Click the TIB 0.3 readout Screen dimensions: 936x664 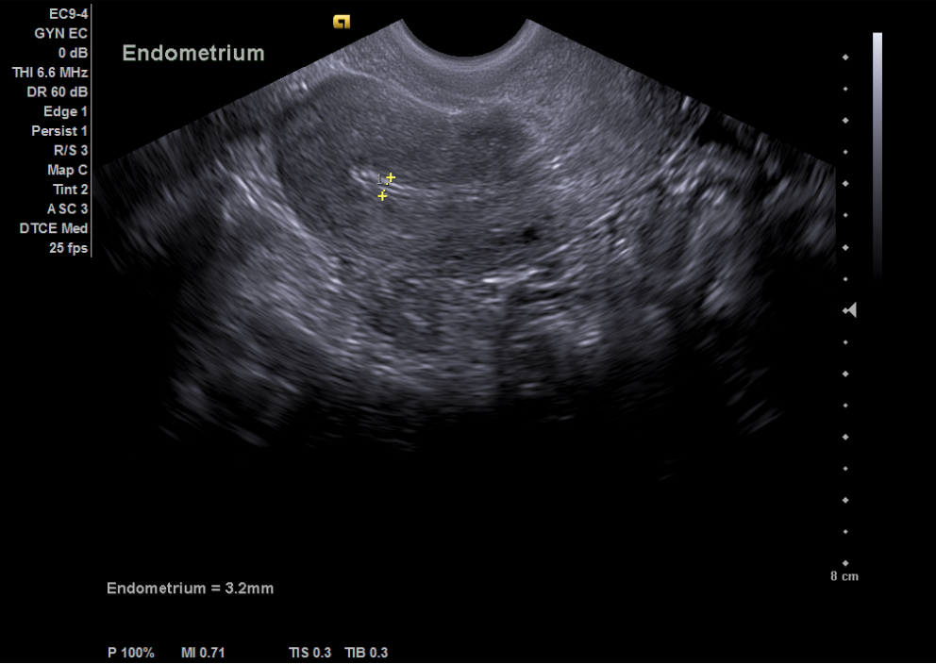click(x=366, y=653)
